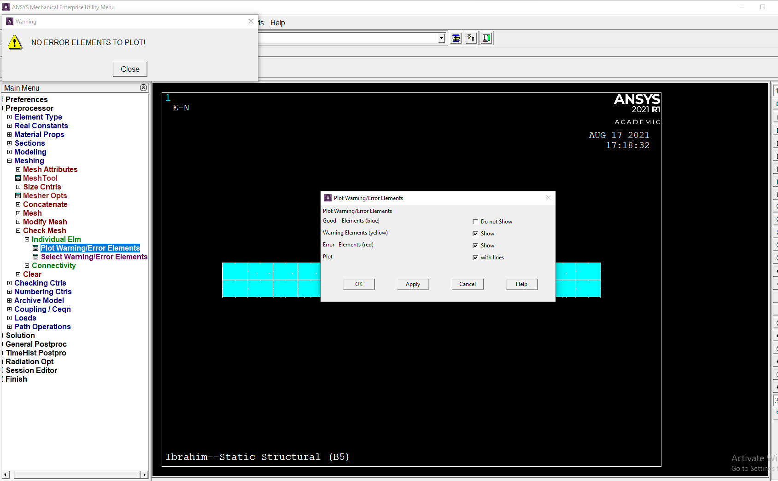The height and width of the screenshot is (481, 778).
Task: Toggle Plot 'with lines' checkbox
Action: coord(475,258)
